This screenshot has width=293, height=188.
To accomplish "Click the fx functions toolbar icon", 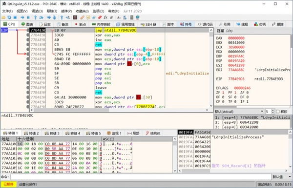I will pos(105,18).
